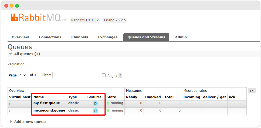Open the Page number dropdown
This screenshot has height=128, width=261.
[x=22, y=75]
